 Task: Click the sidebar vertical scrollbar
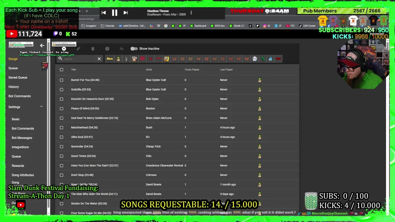point(48,126)
